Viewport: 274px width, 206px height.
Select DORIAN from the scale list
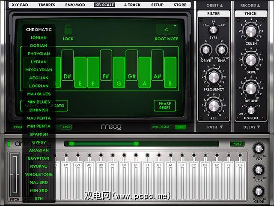39,45
